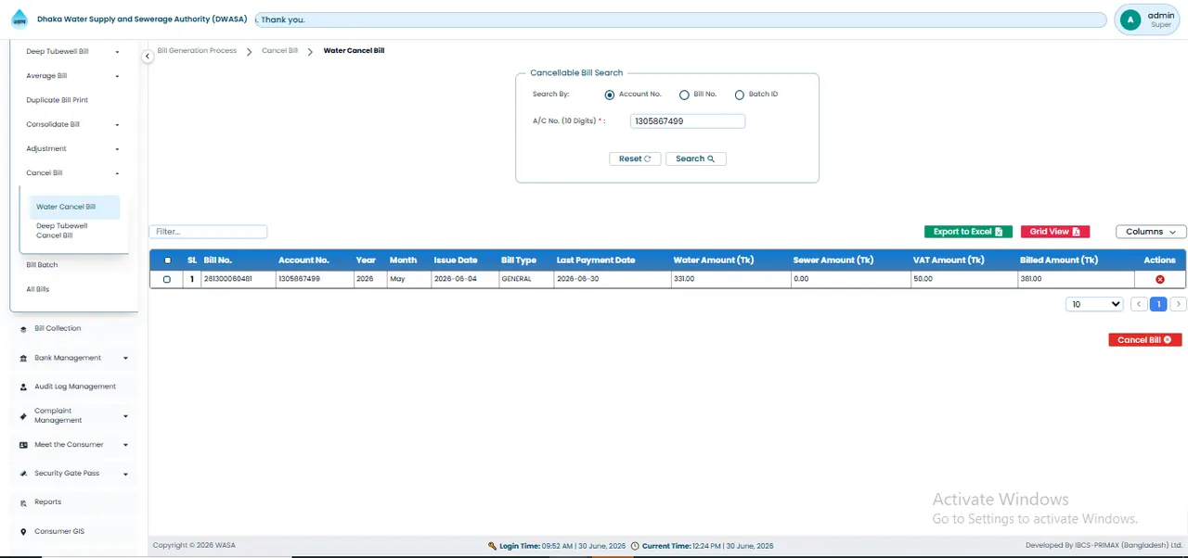Expand the Consolidate Bill submenu

pos(117,124)
